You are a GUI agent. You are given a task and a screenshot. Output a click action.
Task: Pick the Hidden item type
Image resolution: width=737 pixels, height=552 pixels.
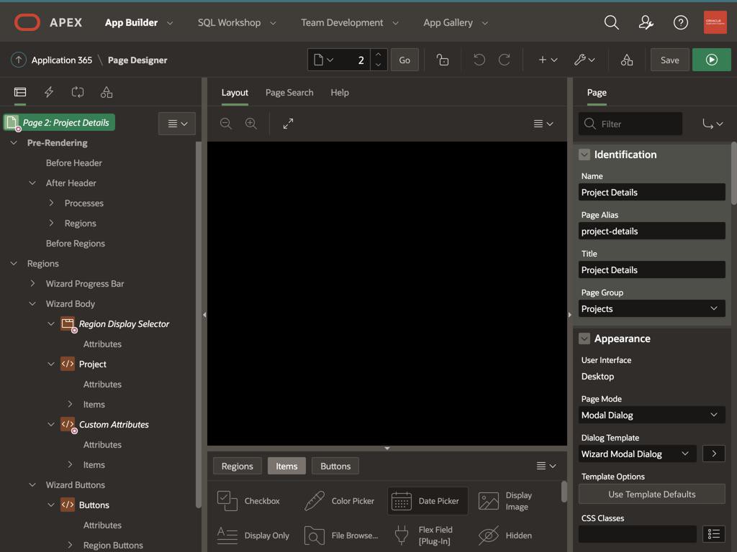tap(505, 535)
